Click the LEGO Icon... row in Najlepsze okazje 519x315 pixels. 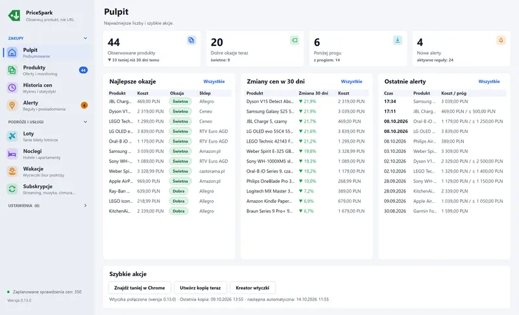(x=169, y=201)
